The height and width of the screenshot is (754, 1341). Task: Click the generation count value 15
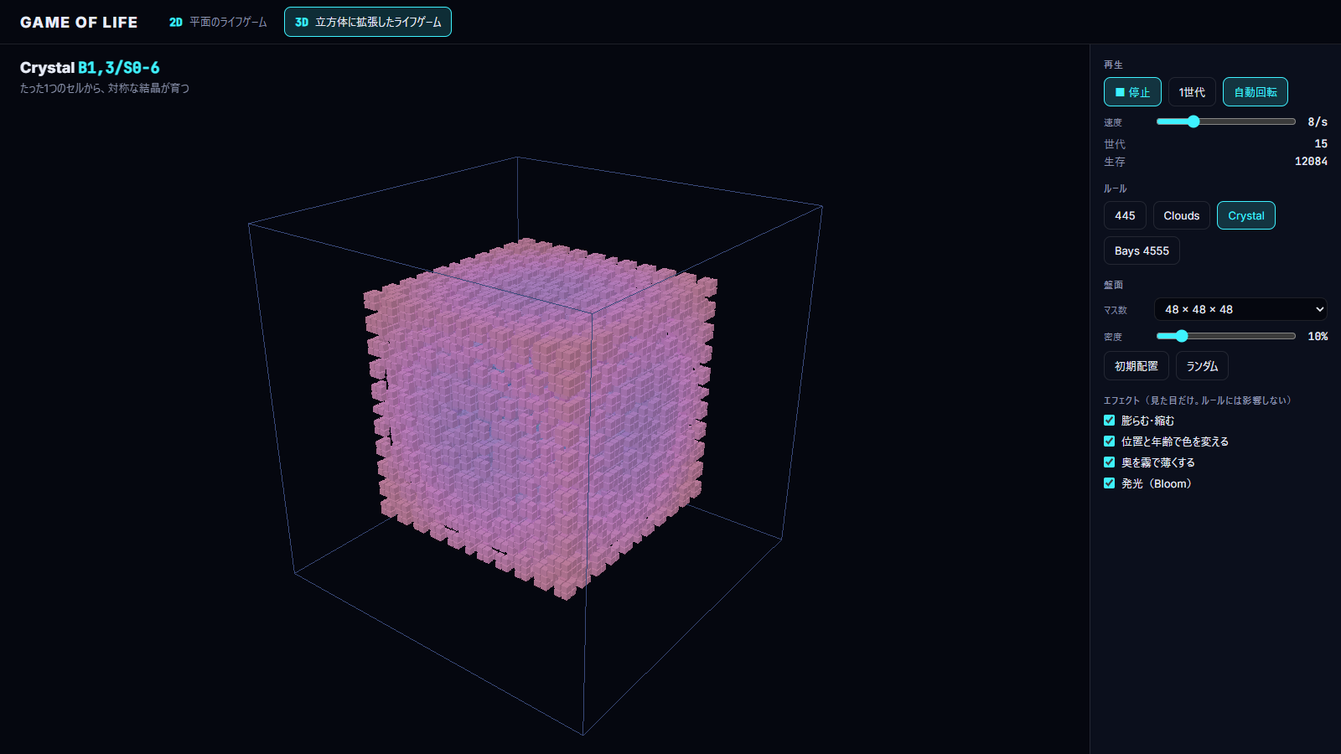pyautogui.click(x=1321, y=144)
